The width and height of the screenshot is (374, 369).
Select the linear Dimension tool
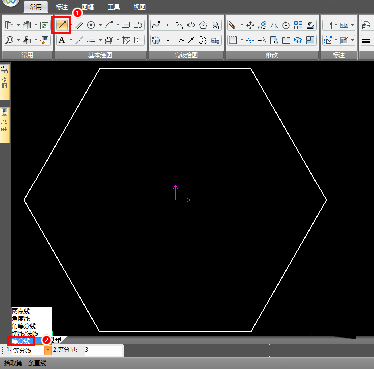[328, 25]
